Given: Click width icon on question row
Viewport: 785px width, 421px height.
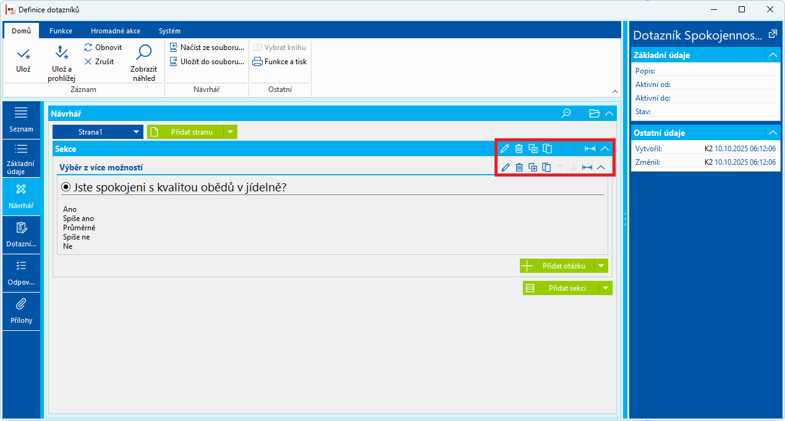Looking at the screenshot, I should (587, 167).
